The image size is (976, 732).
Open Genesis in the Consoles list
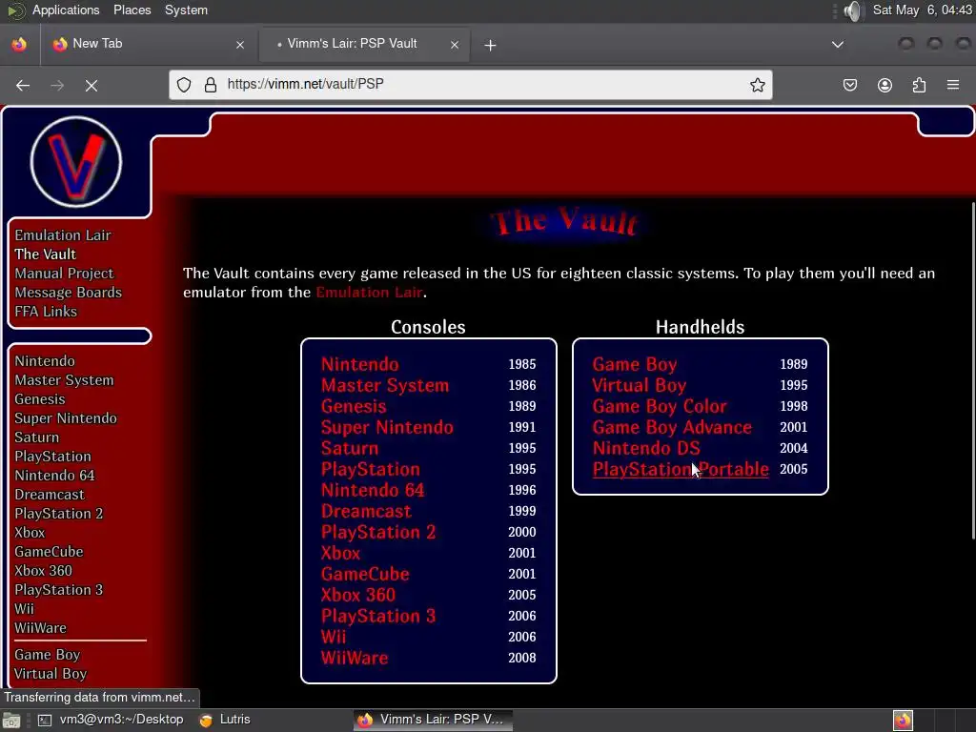(x=354, y=406)
